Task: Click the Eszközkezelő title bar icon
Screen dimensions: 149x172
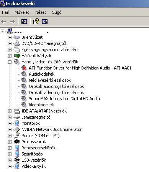Action: point(2,3)
